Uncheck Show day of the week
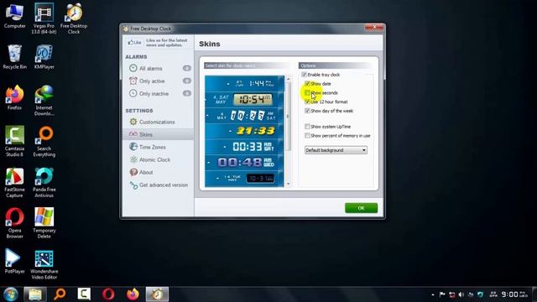The width and height of the screenshot is (537, 302). [x=307, y=111]
